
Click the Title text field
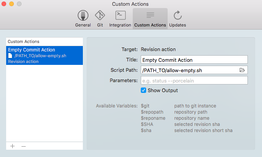[x=194, y=59]
